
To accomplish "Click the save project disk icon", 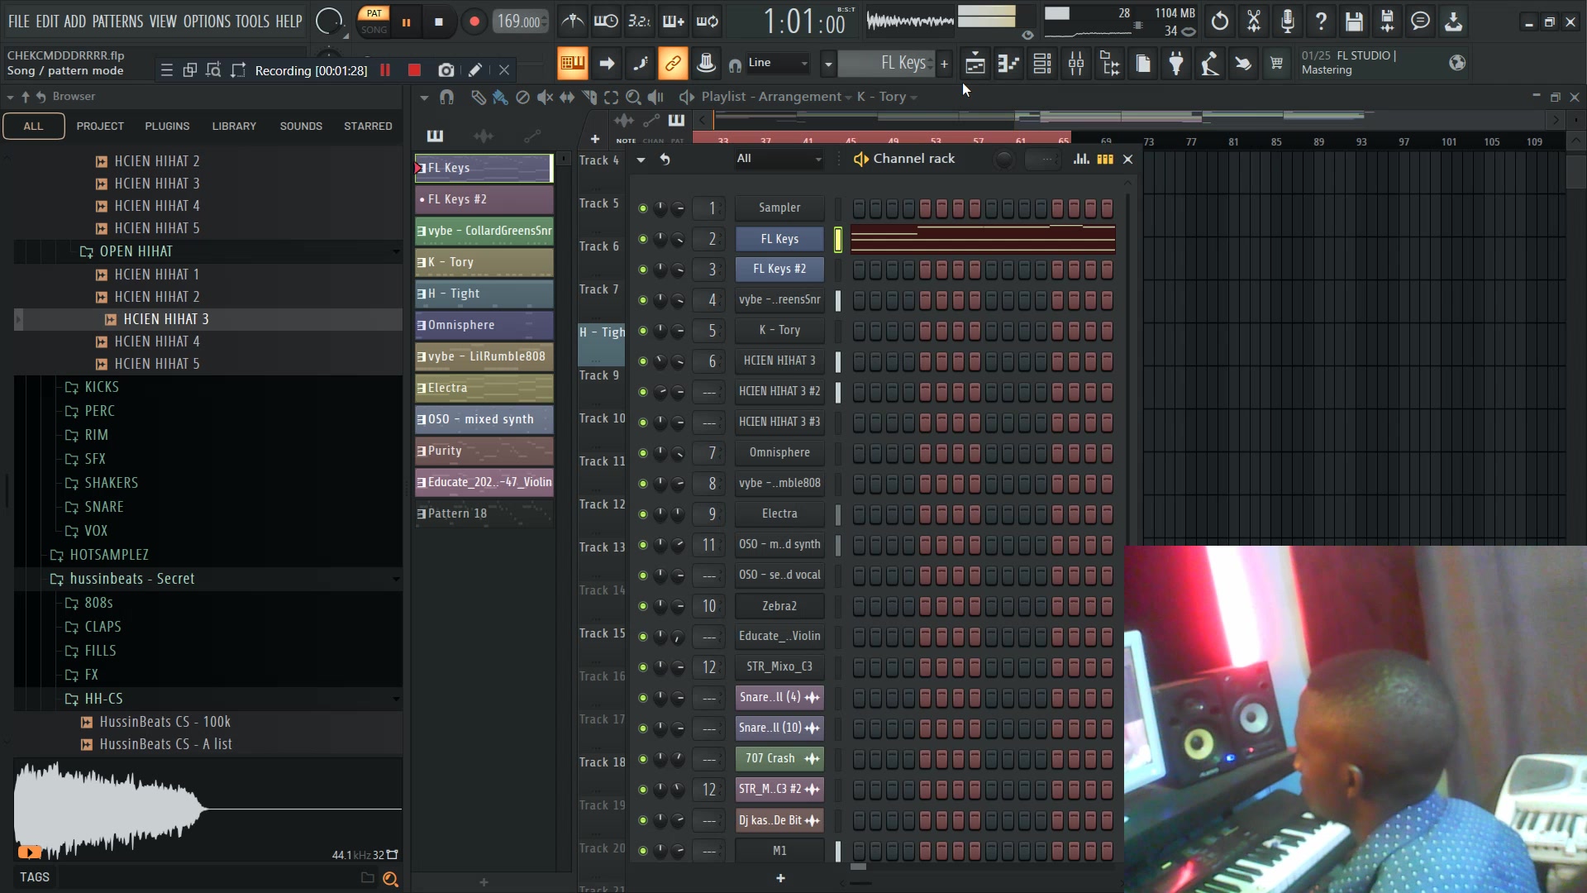I will click(x=1354, y=21).
